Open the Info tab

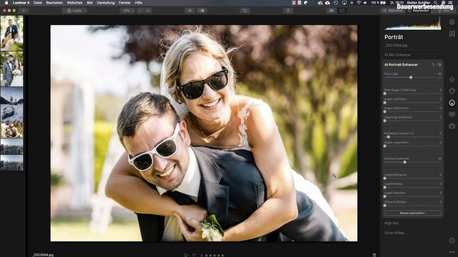[x=444, y=11]
